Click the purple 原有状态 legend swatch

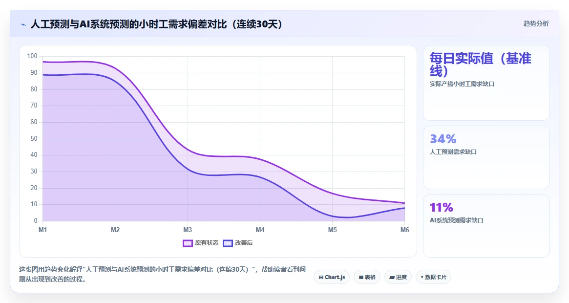(x=188, y=243)
